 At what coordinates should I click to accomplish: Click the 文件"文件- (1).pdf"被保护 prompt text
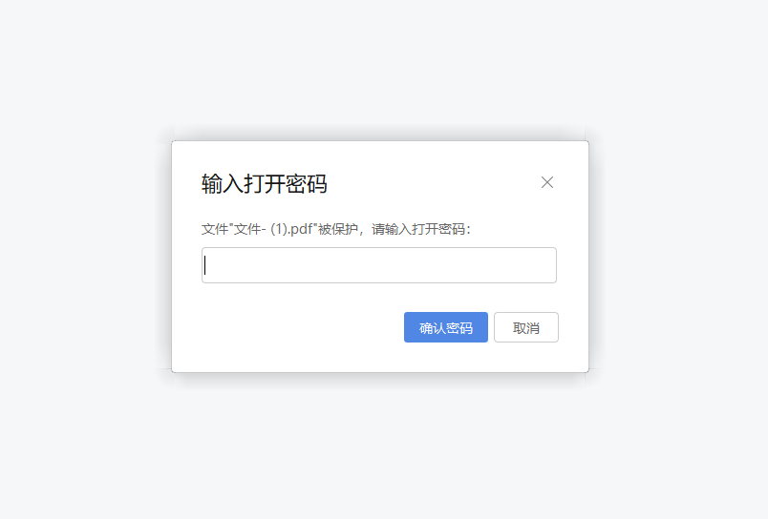[280, 229]
